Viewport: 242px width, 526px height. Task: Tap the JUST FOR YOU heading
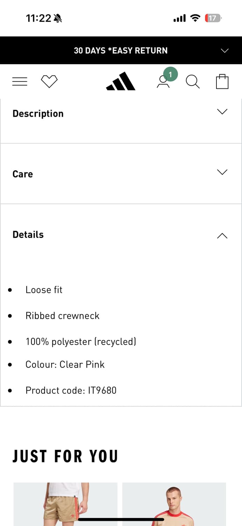(x=65, y=456)
